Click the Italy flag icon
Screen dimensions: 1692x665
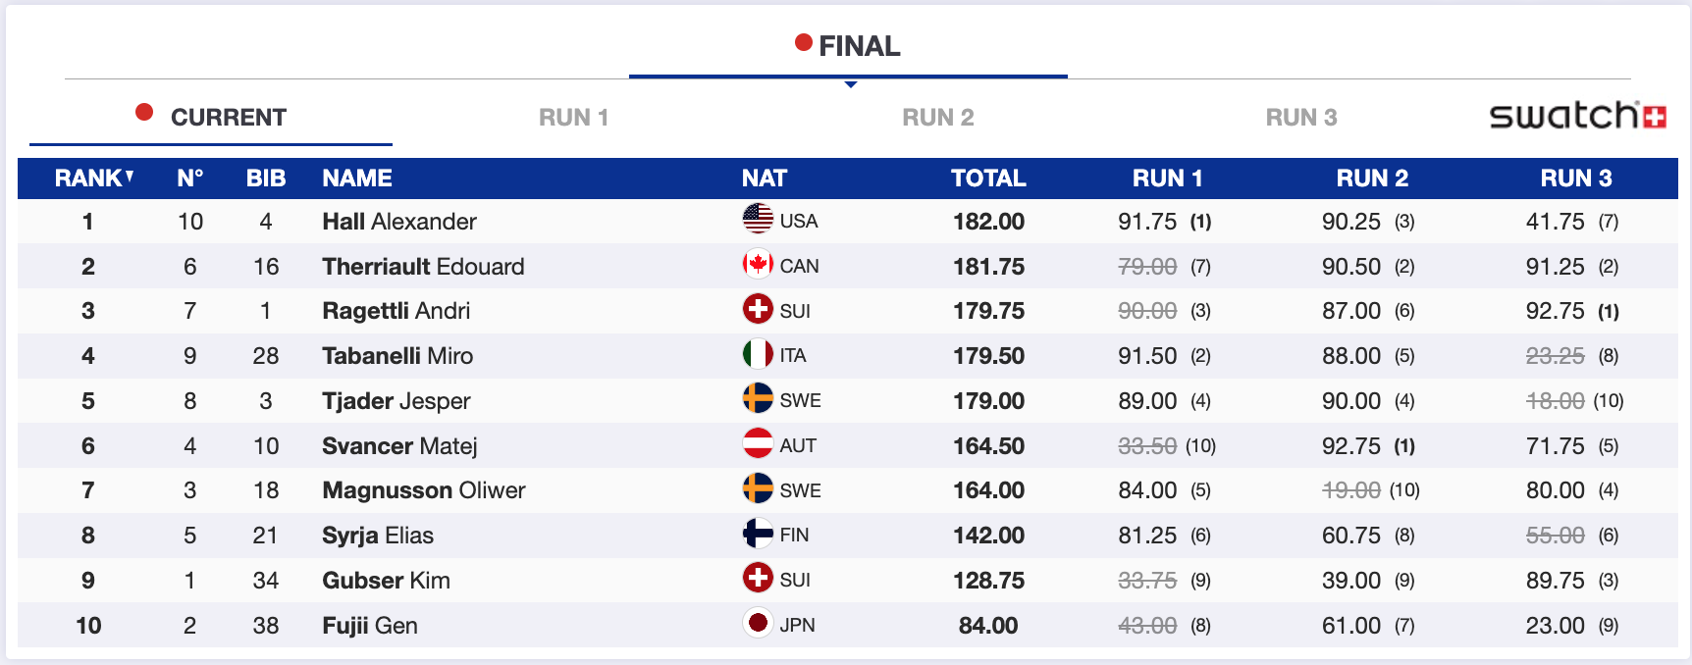758,354
